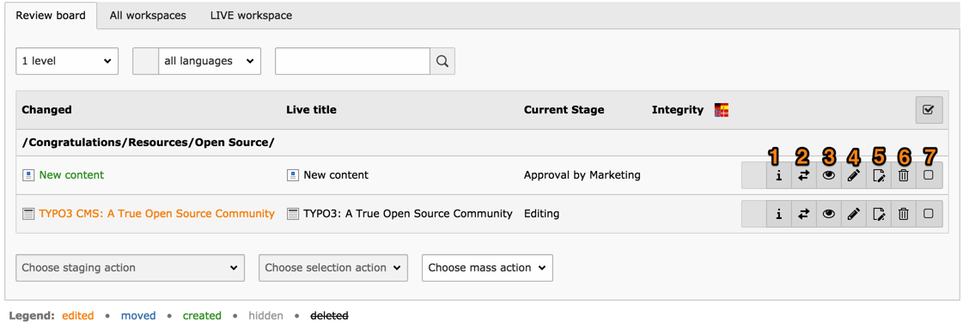The height and width of the screenshot is (329, 963).
Task: Swap New content row with live version
Action: pos(804,175)
